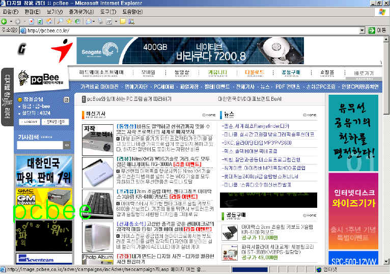Click the yellow Discuss note icon
The width and height of the screenshot is (390, 274).
pos(123,22)
